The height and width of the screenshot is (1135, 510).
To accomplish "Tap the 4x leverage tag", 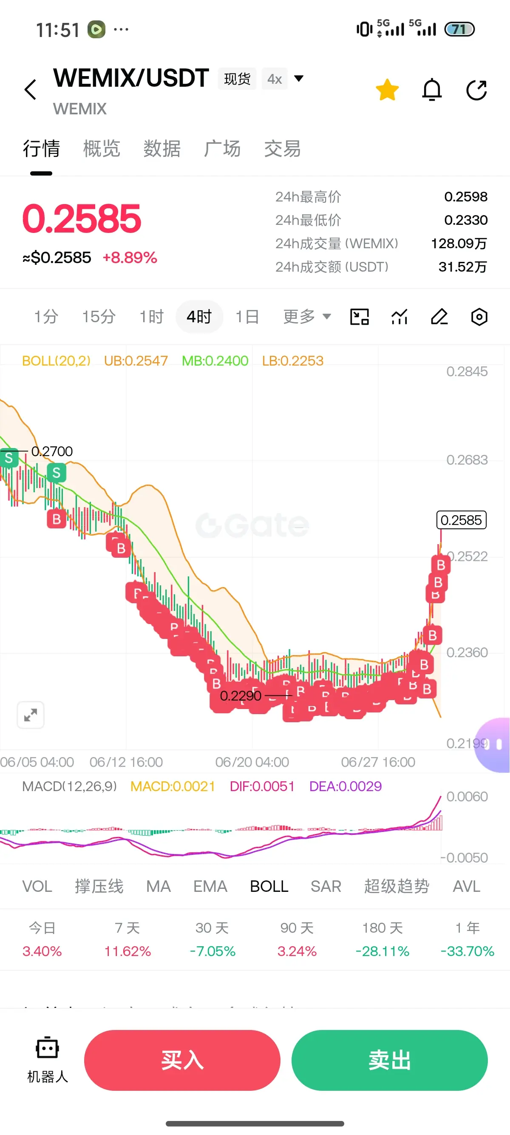I will click(x=275, y=79).
